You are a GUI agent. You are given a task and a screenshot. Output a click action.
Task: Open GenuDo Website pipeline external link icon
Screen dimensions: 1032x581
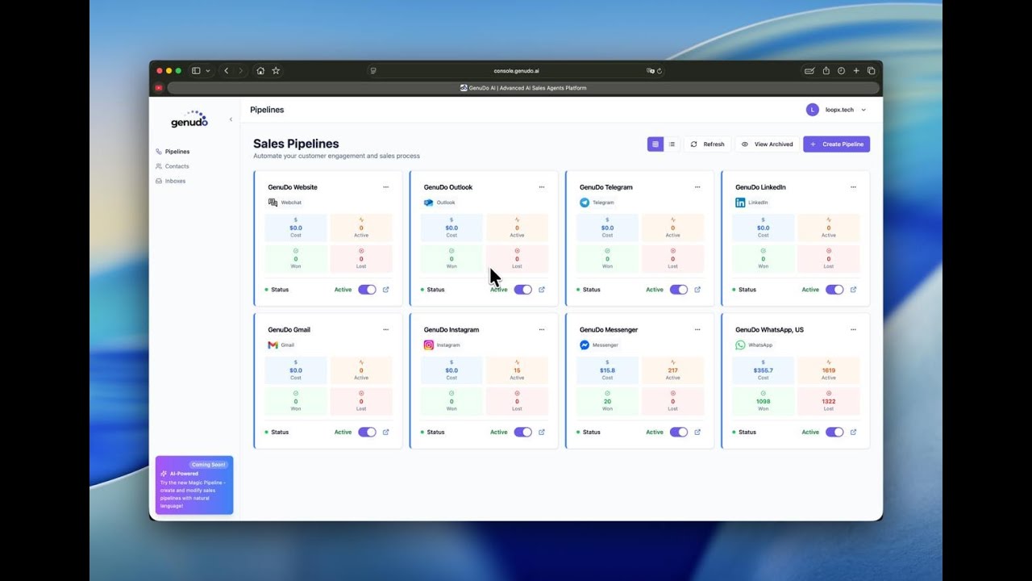tap(385, 290)
